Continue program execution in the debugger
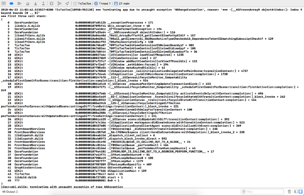 pyautogui.click(x=19, y=3)
